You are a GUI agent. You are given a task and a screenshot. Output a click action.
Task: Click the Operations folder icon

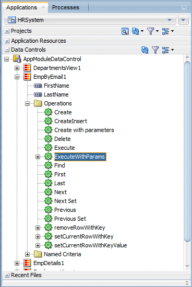point(38,103)
